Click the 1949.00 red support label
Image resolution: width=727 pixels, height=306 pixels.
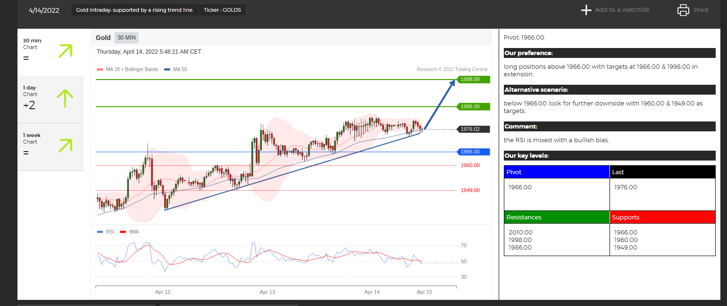(x=470, y=190)
